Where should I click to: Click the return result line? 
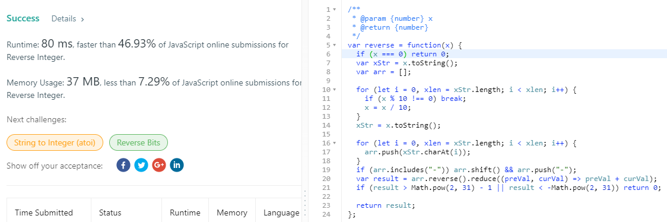tap(385, 205)
